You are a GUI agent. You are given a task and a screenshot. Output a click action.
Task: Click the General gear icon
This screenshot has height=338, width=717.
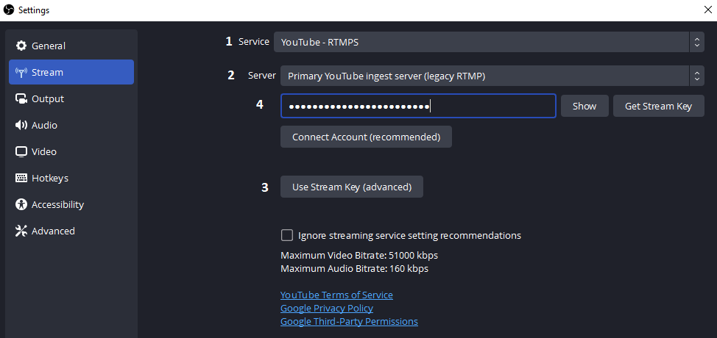pyautogui.click(x=21, y=46)
